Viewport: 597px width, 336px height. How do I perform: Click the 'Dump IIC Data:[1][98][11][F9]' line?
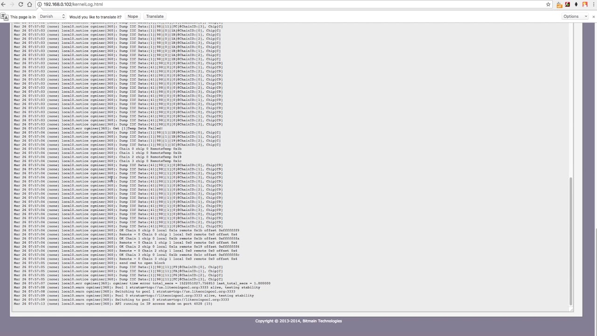(x=118, y=267)
